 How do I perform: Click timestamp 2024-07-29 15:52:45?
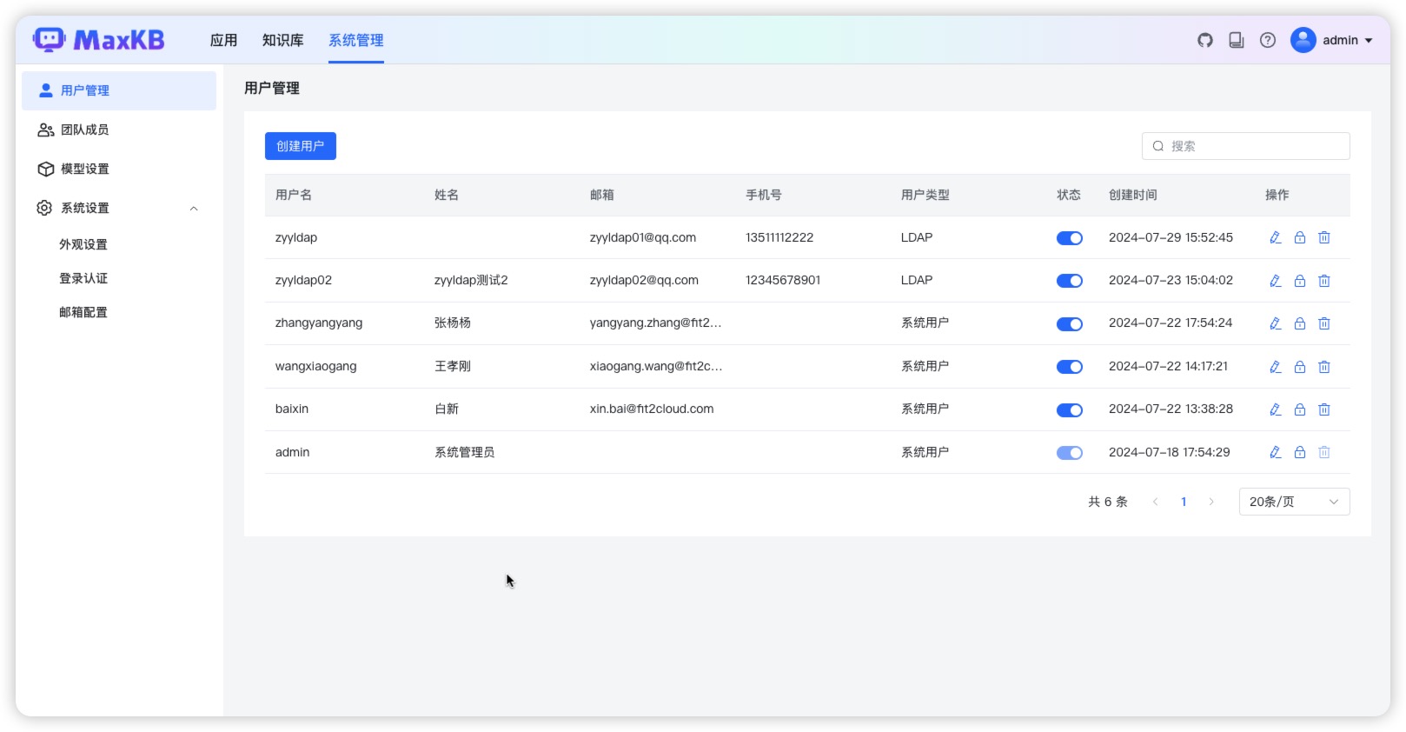(1171, 237)
